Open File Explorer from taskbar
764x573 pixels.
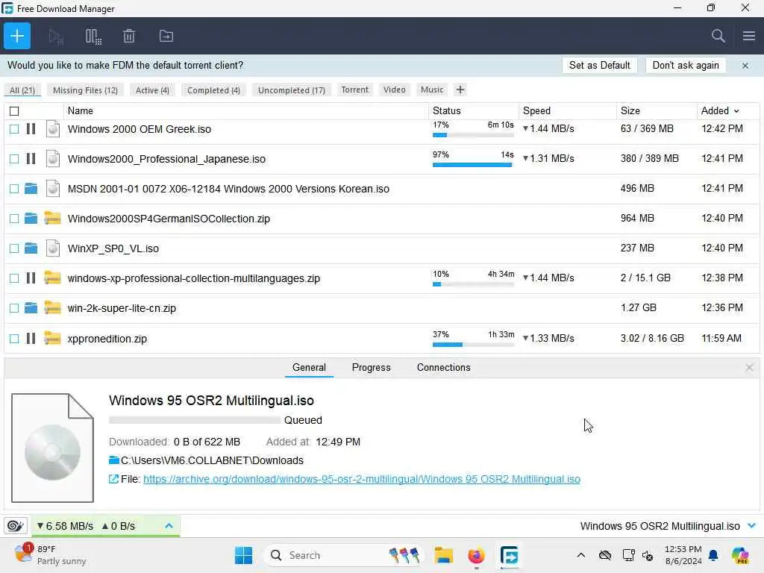tap(444, 555)
